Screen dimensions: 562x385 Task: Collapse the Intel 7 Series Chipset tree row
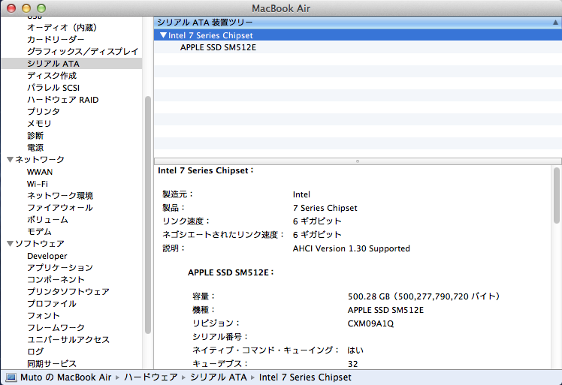(163, 35)
